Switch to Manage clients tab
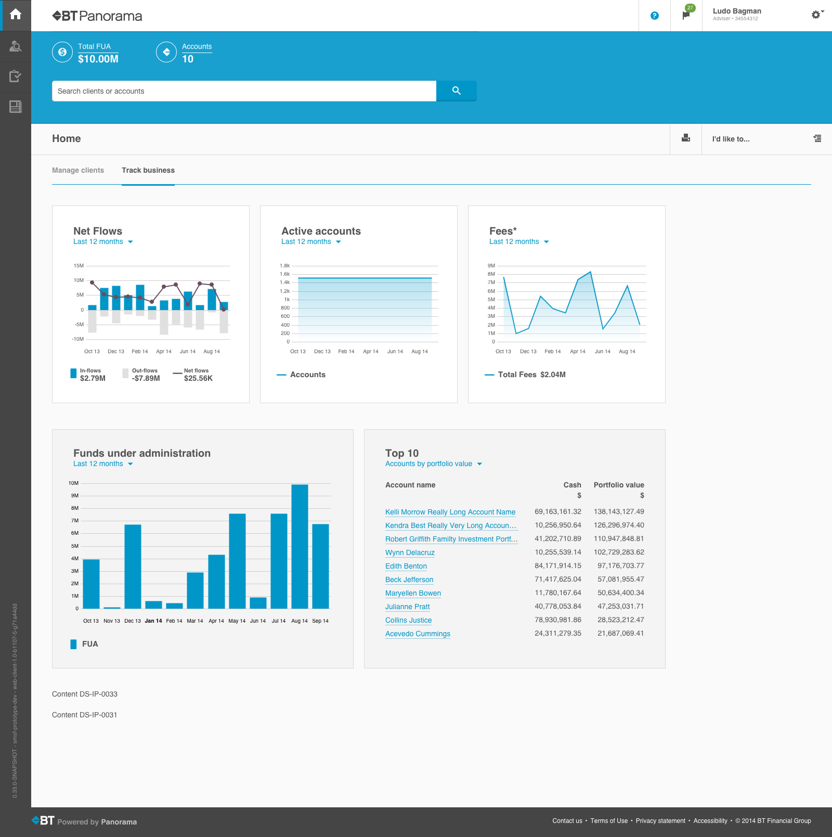The height and width of the screenshot is (837, 832). click(x=78, y=170)
